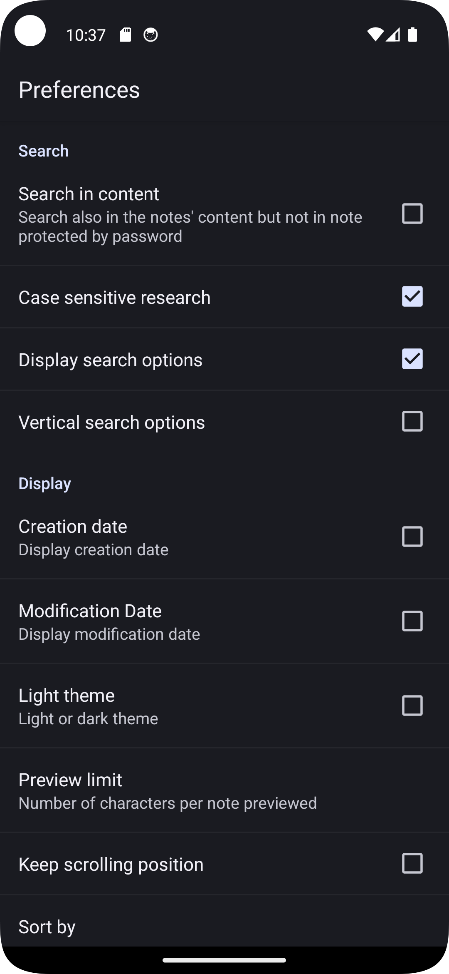Tick the Creation date checkbox
This screenshot has width=449, height=974.
pyautogui.click(x=412, y=537)
